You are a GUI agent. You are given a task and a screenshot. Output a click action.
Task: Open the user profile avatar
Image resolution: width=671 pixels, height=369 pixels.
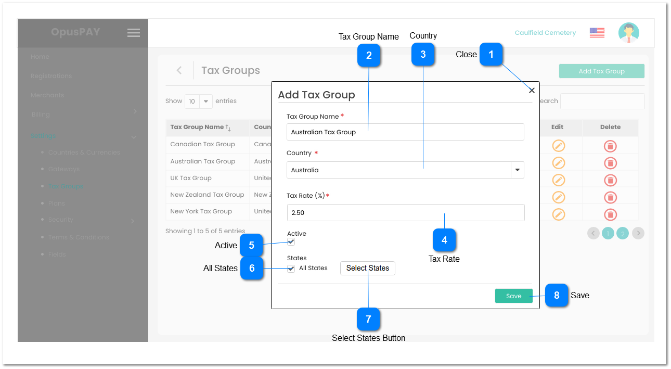click(x=628, y=32)
